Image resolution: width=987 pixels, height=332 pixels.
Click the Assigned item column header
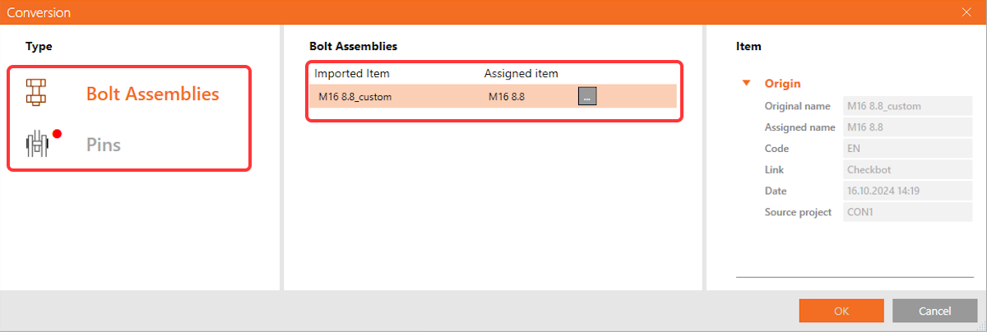pyautogui.click(x=521, y=74)
